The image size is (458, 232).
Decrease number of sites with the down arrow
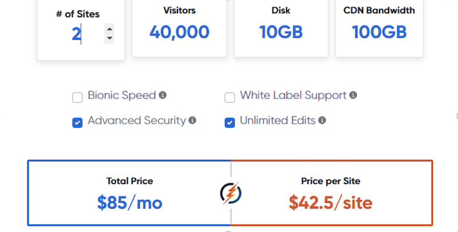109,38
